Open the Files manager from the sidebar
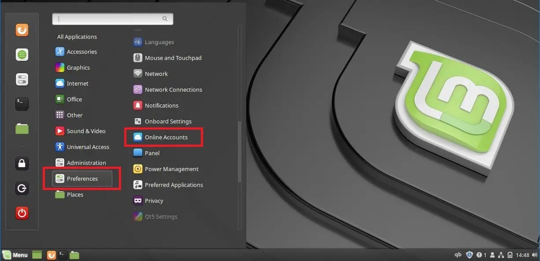 click(22, 129)
